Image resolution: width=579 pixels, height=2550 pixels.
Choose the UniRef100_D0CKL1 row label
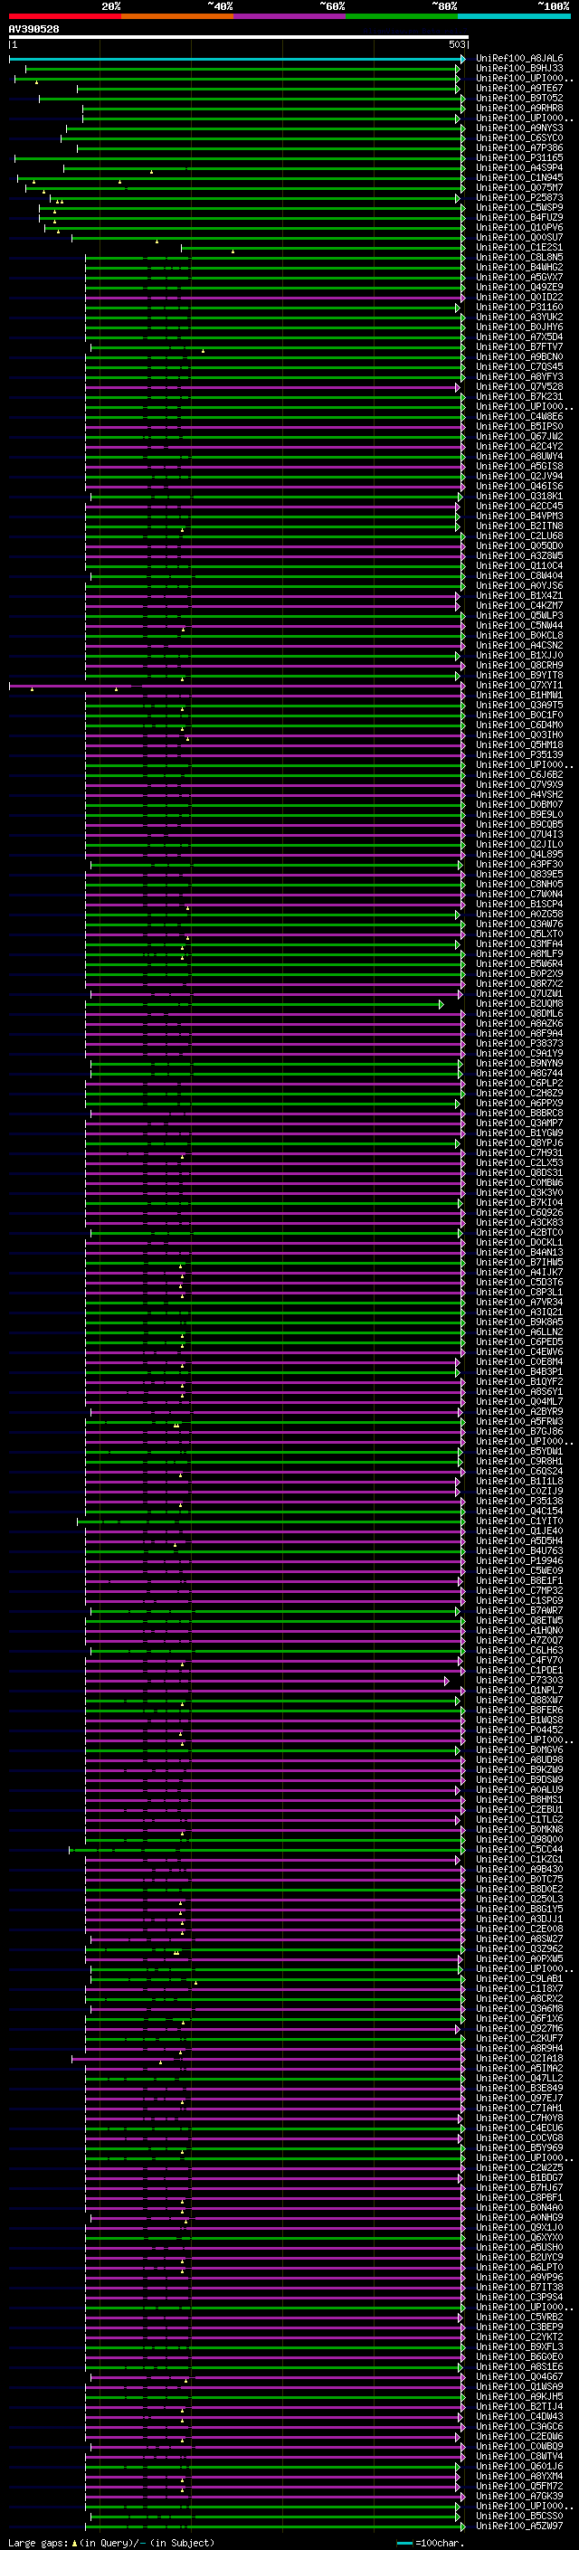point(519,1242)
